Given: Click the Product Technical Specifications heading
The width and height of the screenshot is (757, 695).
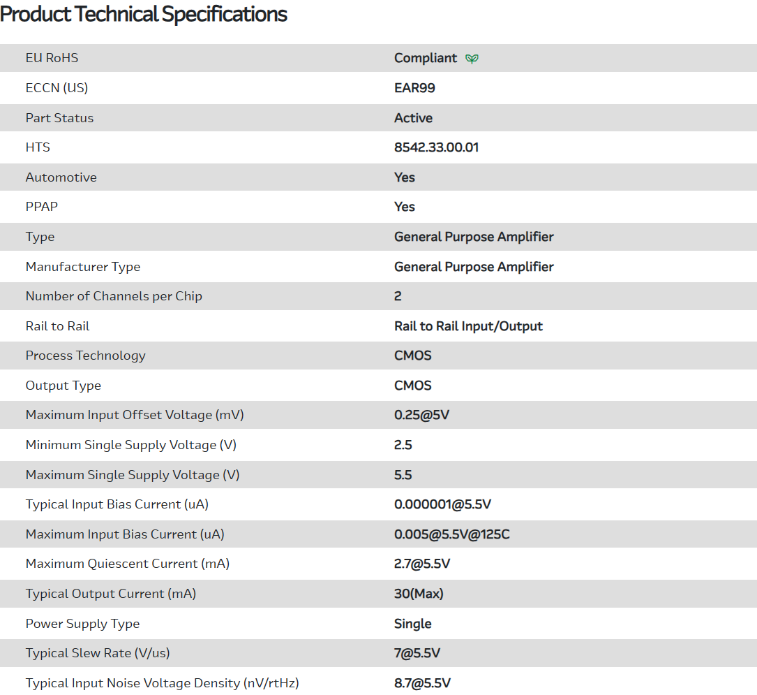Looking at the screenshot, I should [144, 14].
